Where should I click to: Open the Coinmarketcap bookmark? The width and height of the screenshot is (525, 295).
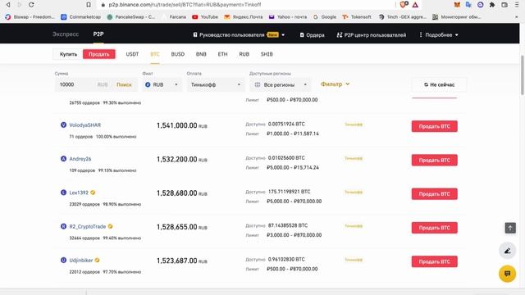click(80, 16)
